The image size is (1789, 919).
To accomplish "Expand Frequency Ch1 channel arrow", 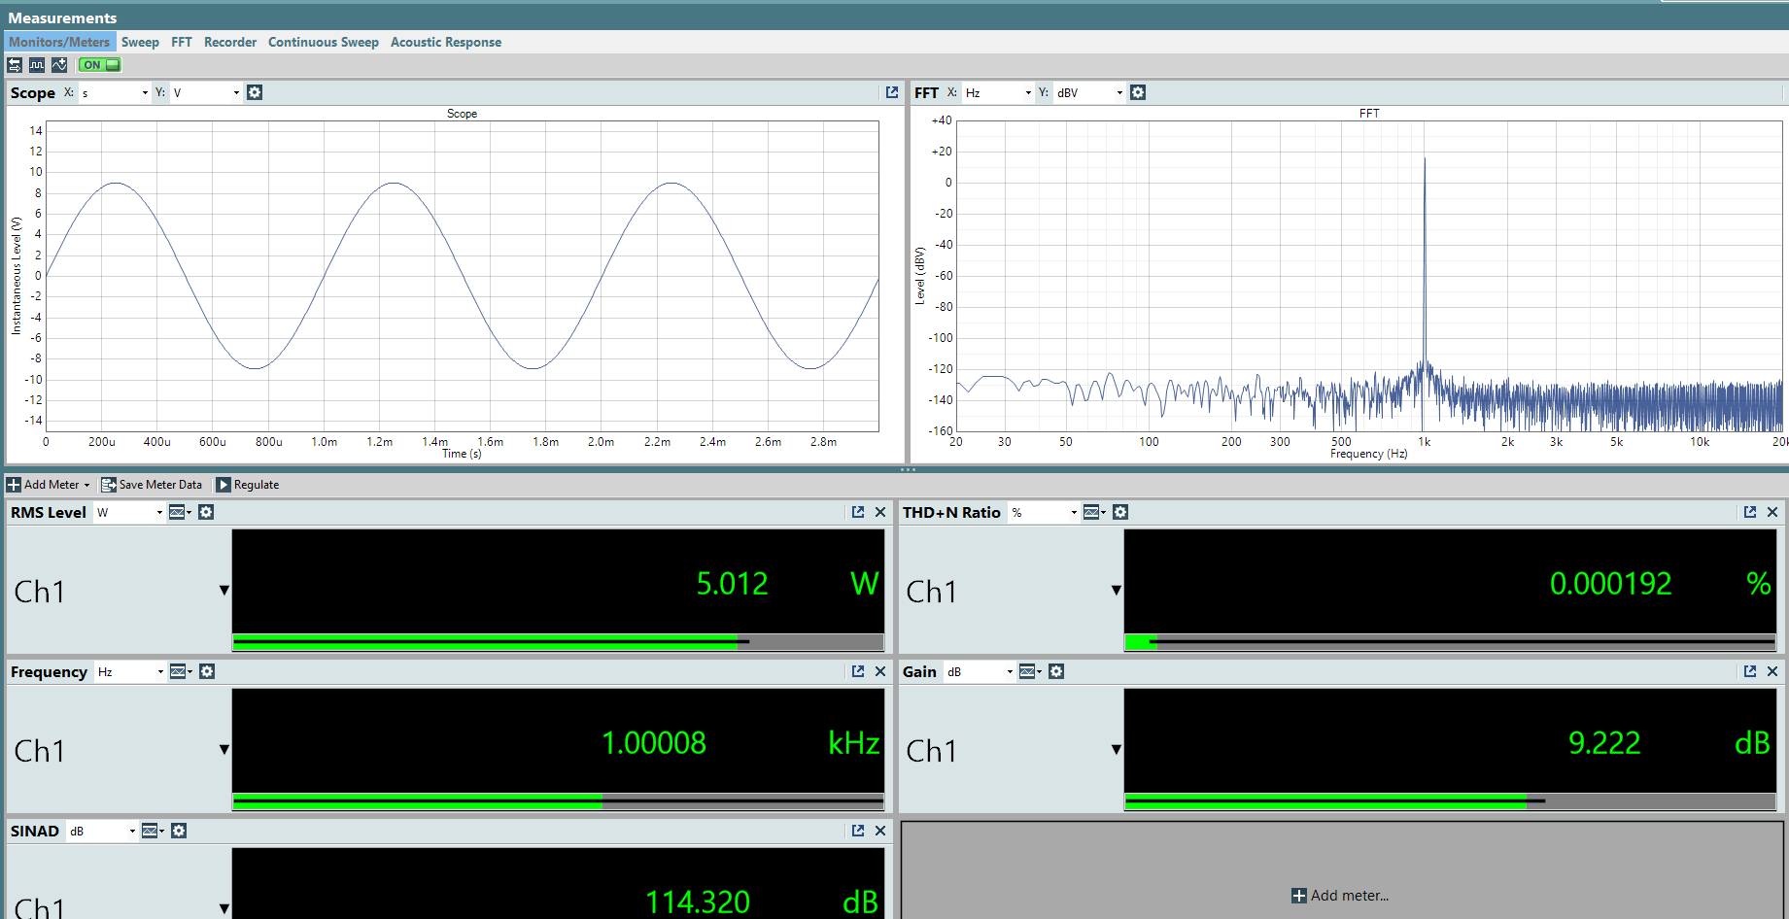I will (224, 750).
